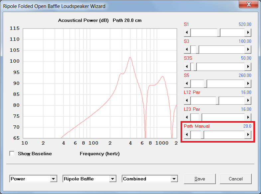Click the Save button

(x=200, y=179)
